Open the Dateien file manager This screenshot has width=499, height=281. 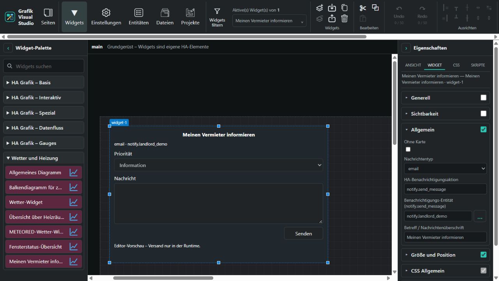click(165, 16)
